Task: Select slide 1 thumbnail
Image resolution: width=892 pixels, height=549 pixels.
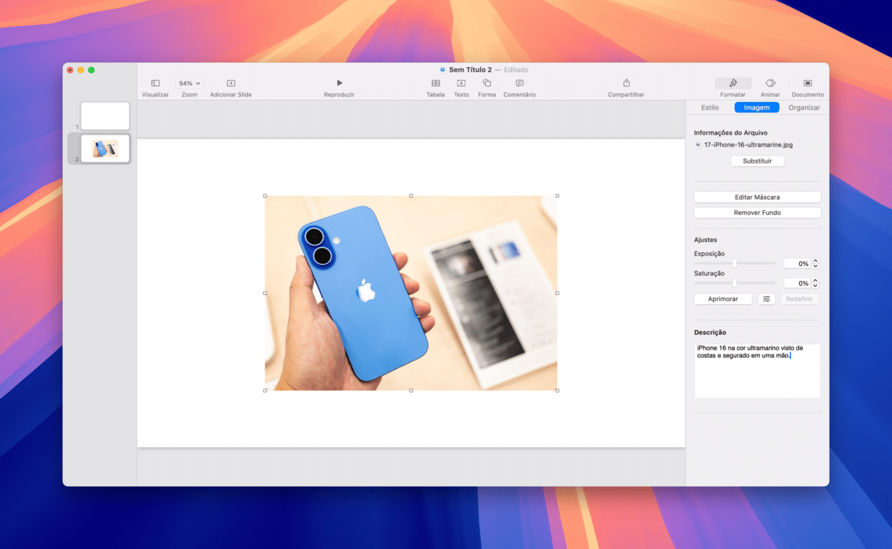Action: click(x=105, y=116)
